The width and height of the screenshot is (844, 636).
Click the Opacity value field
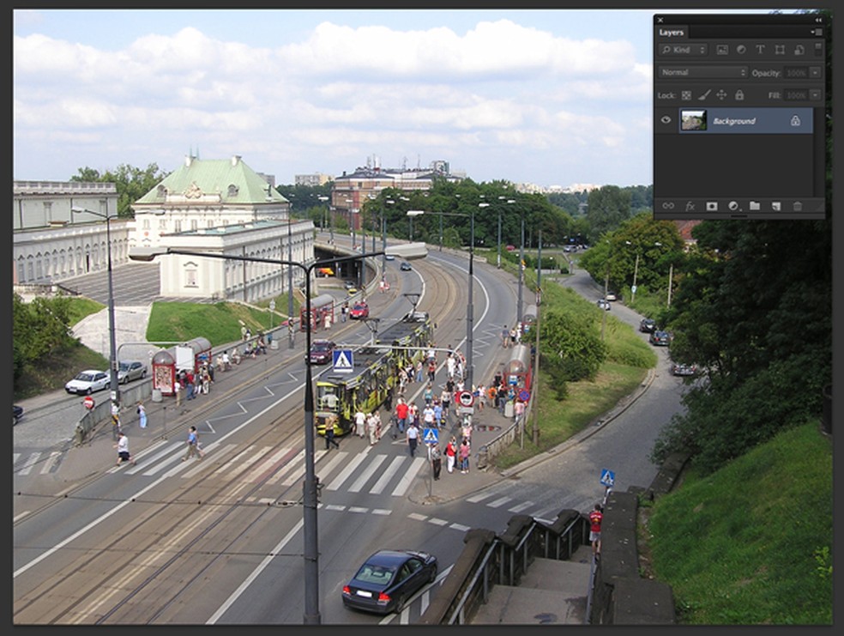pos(796,73)
